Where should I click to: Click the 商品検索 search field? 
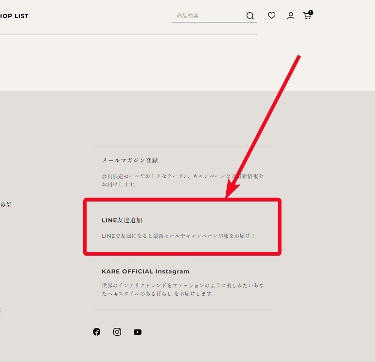pos(208,16)
